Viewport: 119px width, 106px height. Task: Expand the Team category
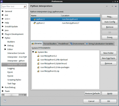(3, 91)
